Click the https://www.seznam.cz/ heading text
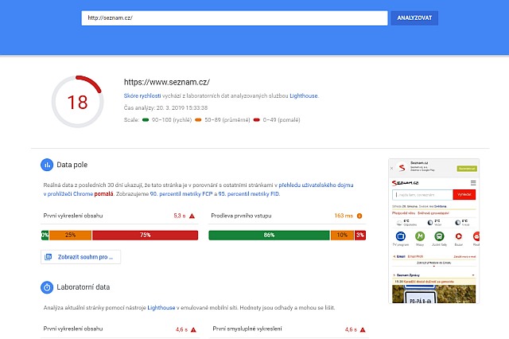 pyautogui.click(x=167, y=82)
